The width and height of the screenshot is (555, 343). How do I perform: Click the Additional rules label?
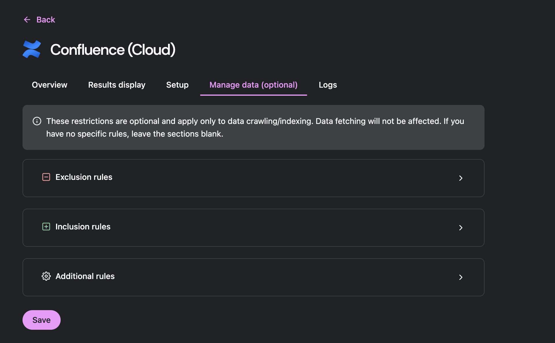(85, 276)
